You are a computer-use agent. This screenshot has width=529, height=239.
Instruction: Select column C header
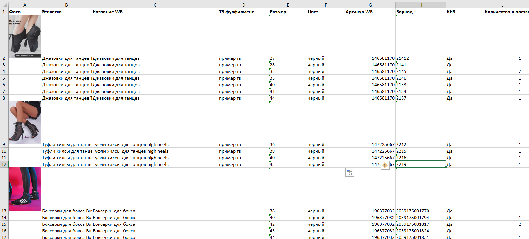point(155,5)
